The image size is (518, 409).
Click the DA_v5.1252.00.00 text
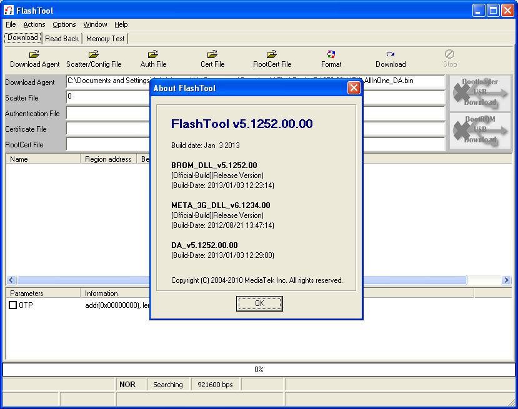(204, 245)
